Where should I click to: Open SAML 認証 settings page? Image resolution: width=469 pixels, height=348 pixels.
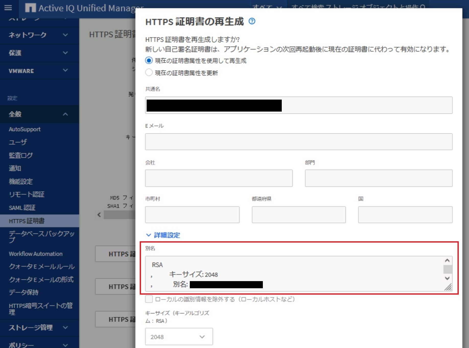click(22, 208)
